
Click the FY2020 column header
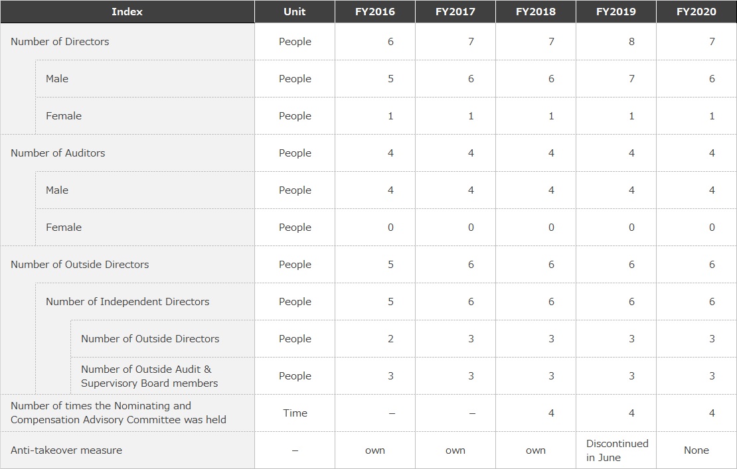pyautogui.click(x=696, y=12)
